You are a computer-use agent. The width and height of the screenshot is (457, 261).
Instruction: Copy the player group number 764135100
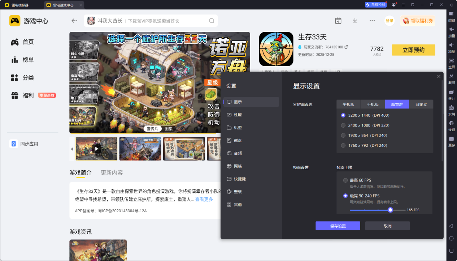point(347,47)
